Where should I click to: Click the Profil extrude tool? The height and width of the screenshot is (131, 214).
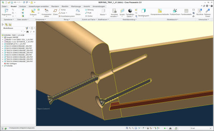click(88, 13)
